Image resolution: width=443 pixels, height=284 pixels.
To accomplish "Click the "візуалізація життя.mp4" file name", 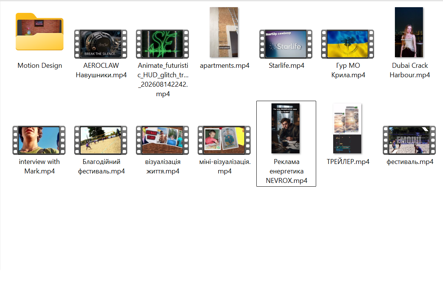I will pyautogui.click(x=163, y=167).
